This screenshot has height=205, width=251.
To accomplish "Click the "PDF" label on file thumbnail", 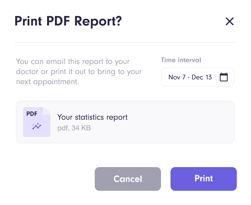I will click(32, 114).
